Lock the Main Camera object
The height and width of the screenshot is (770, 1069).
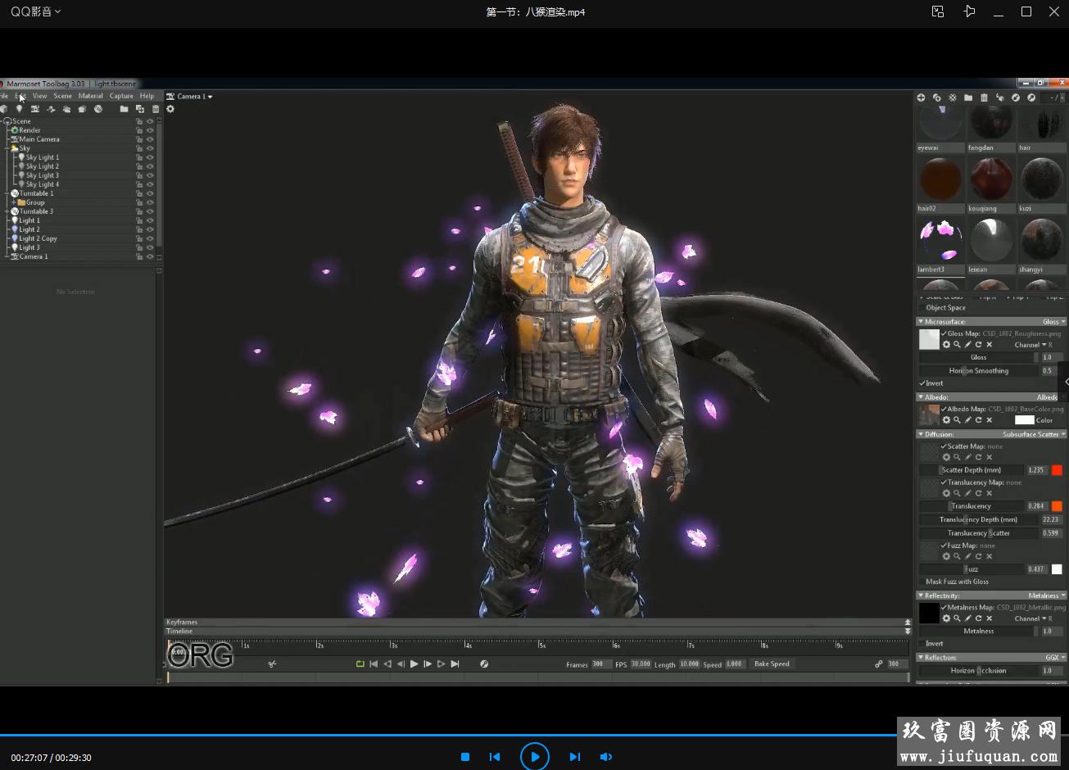point(139,139)
